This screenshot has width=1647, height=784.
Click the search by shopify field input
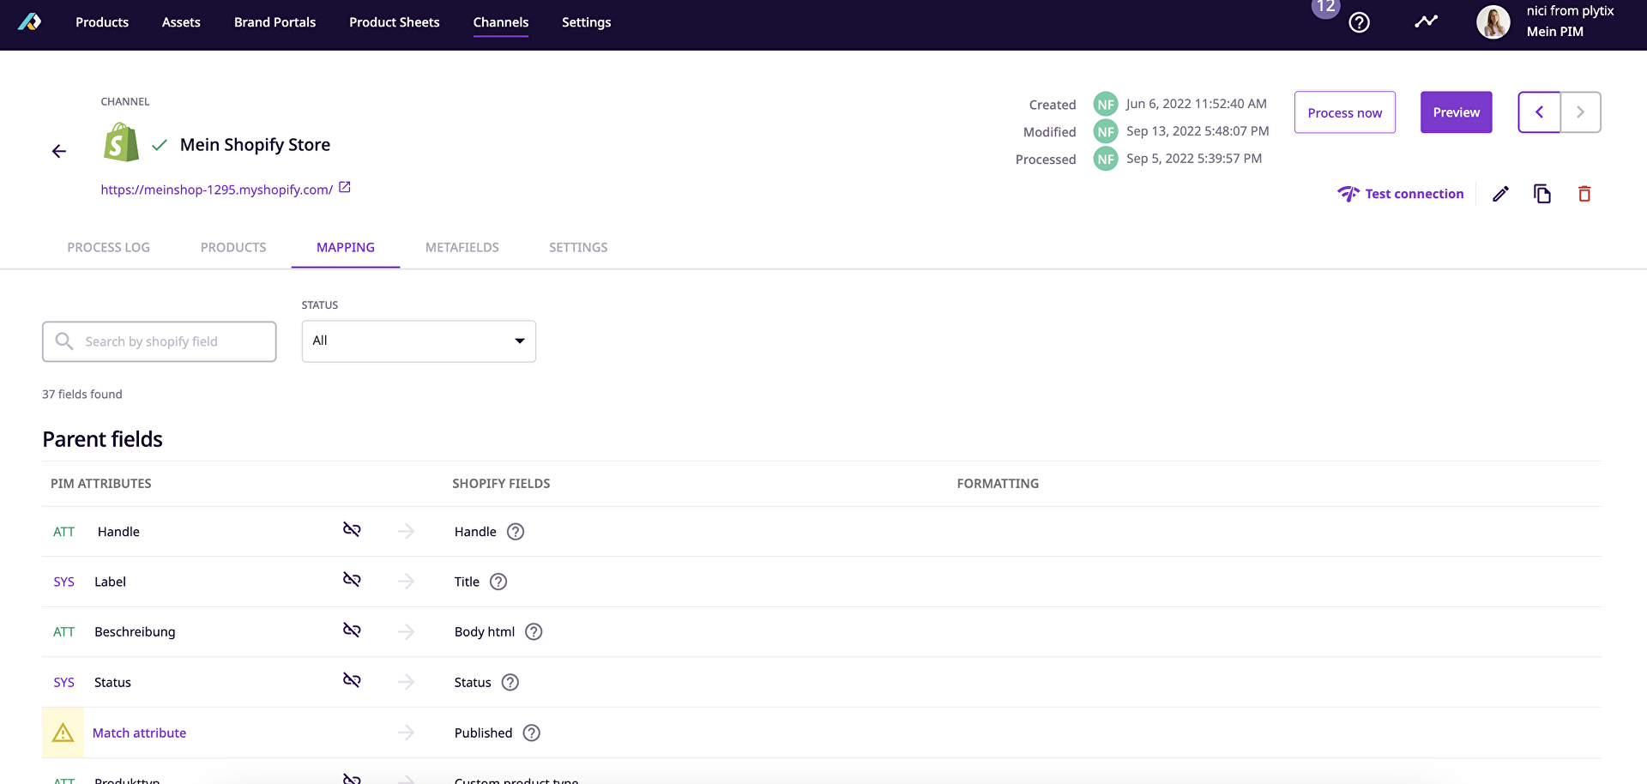click(x=159, y=341)
